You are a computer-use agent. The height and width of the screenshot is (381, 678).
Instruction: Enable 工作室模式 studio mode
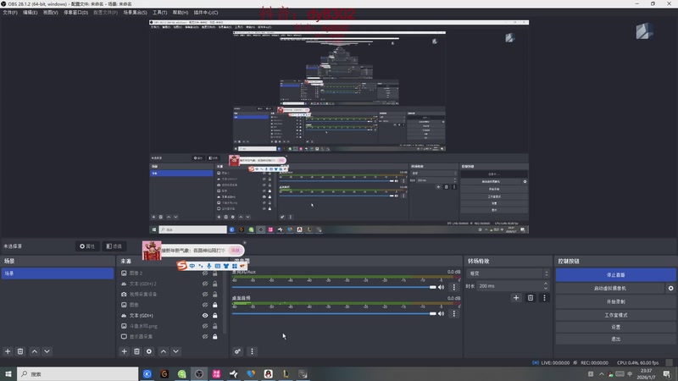tap(616, 315)
